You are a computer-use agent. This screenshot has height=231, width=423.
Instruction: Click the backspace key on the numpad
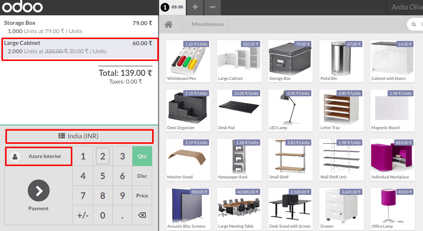pos(142,215)
